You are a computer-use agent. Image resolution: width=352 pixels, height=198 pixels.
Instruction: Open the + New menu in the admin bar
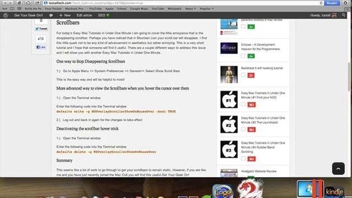point(65,15)
